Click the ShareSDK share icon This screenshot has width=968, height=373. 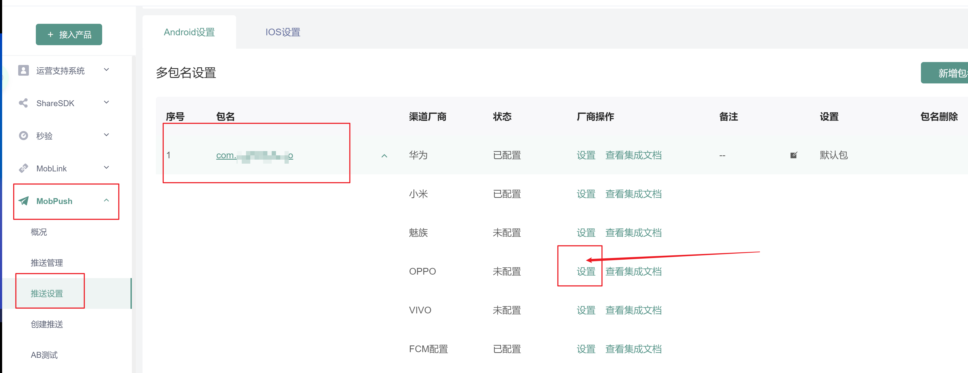(x=23, y=103)
